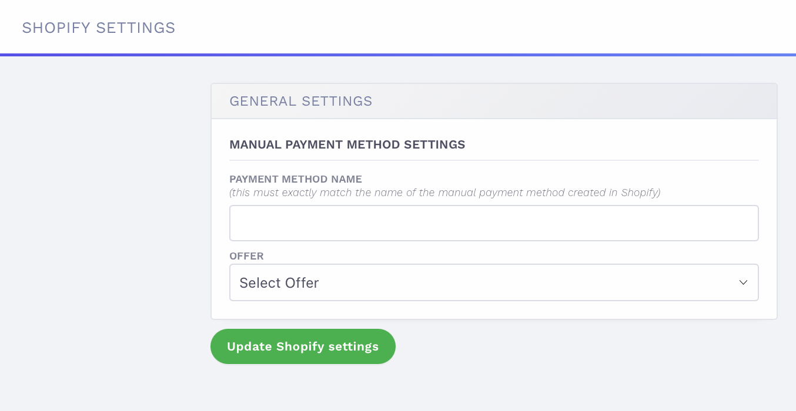The image size is (796, 411).
Task: Click the General Settings panel background
Action: click(647, 101)
